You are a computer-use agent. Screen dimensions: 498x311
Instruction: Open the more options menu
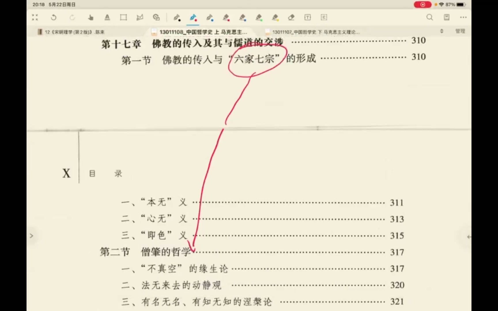click(463, 18)
